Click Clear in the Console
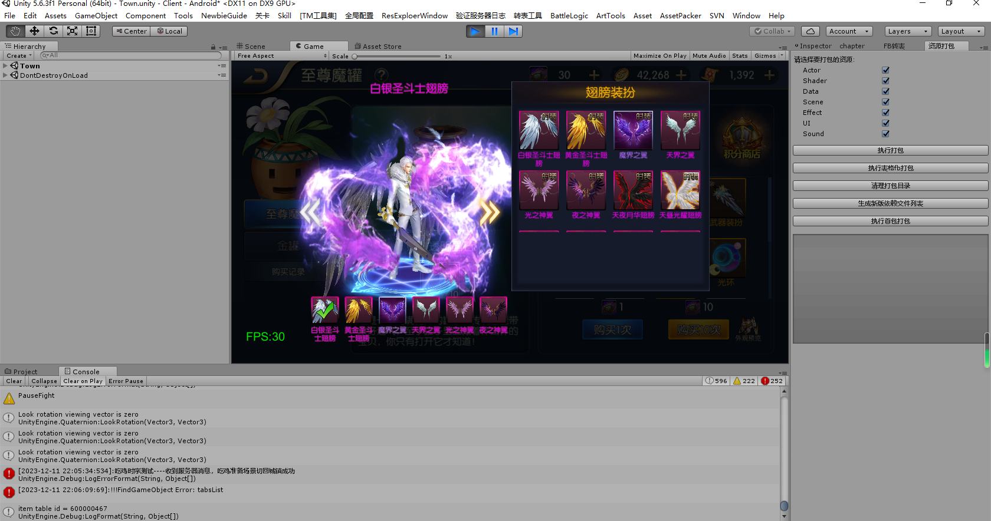The image size is (991, 521). 14,381
